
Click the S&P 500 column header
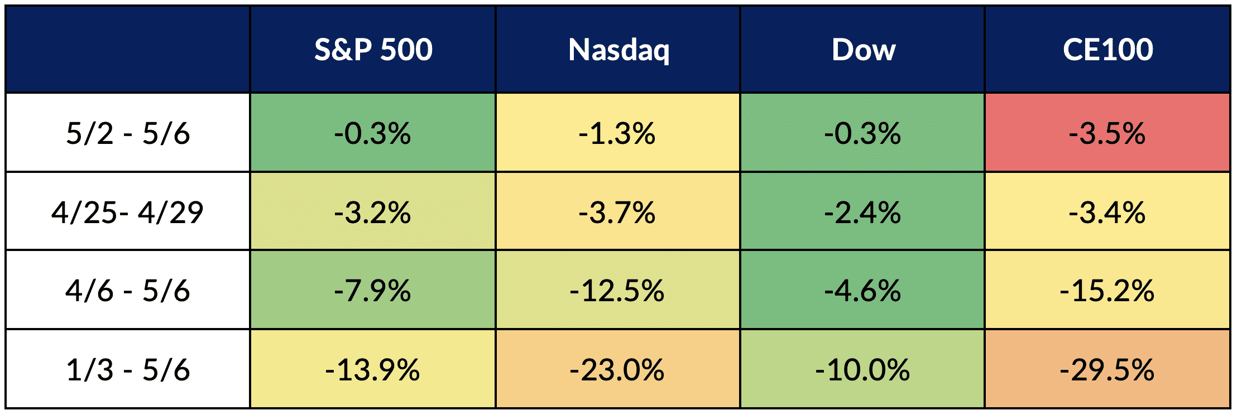373,50
